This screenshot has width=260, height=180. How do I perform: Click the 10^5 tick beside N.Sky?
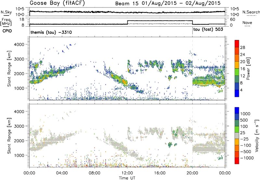pyautogui.click(x=20, y=9)
